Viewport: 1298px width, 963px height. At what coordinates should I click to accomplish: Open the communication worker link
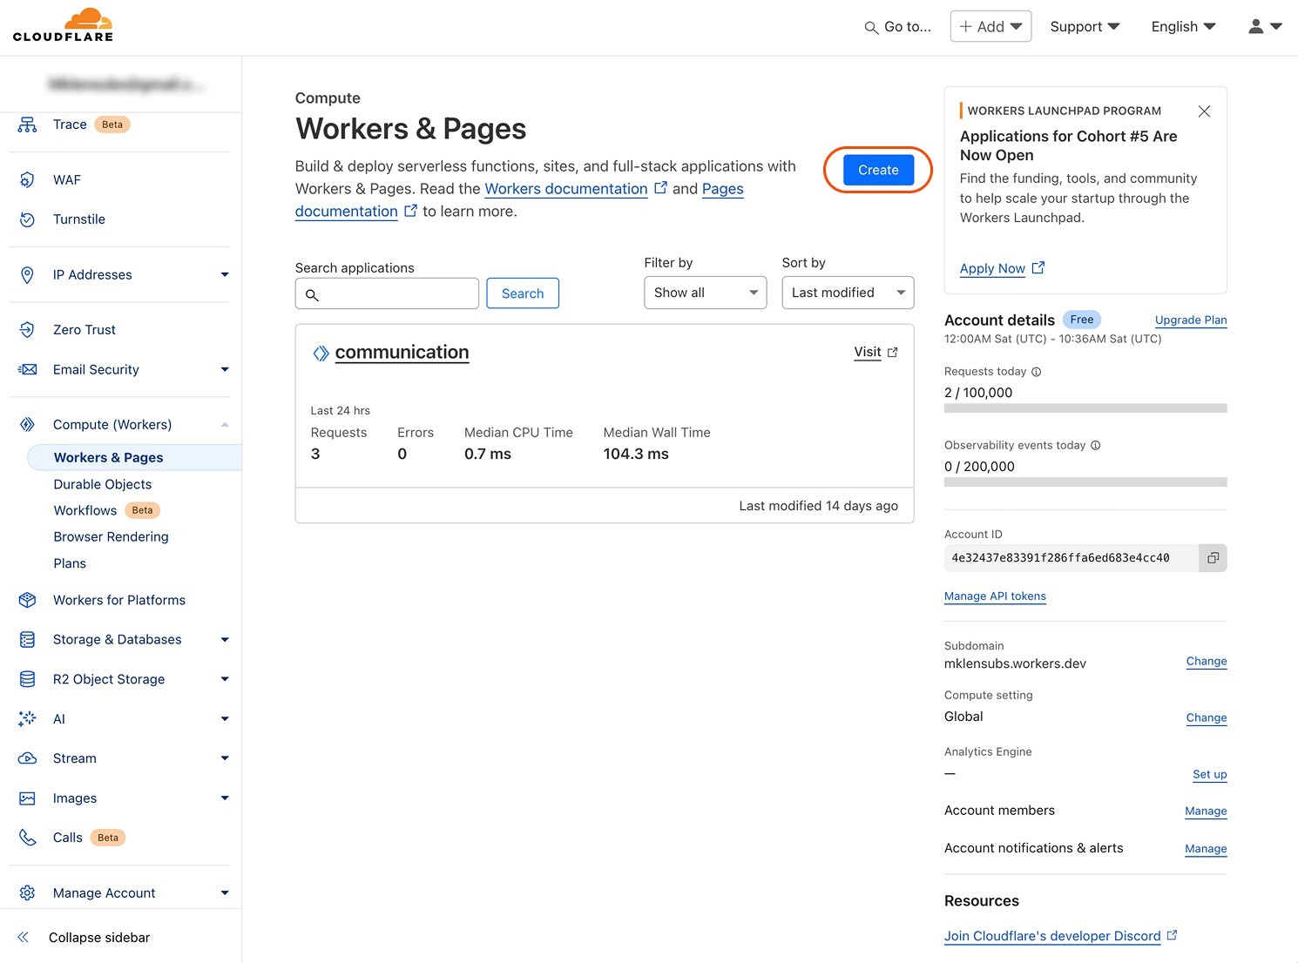point(402,353)
